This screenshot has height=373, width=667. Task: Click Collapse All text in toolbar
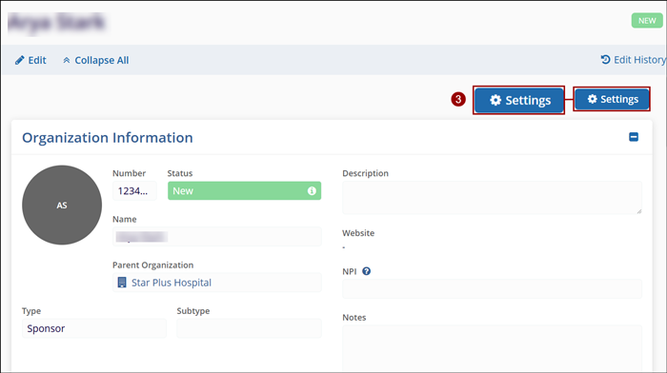[x=102, y=60]
